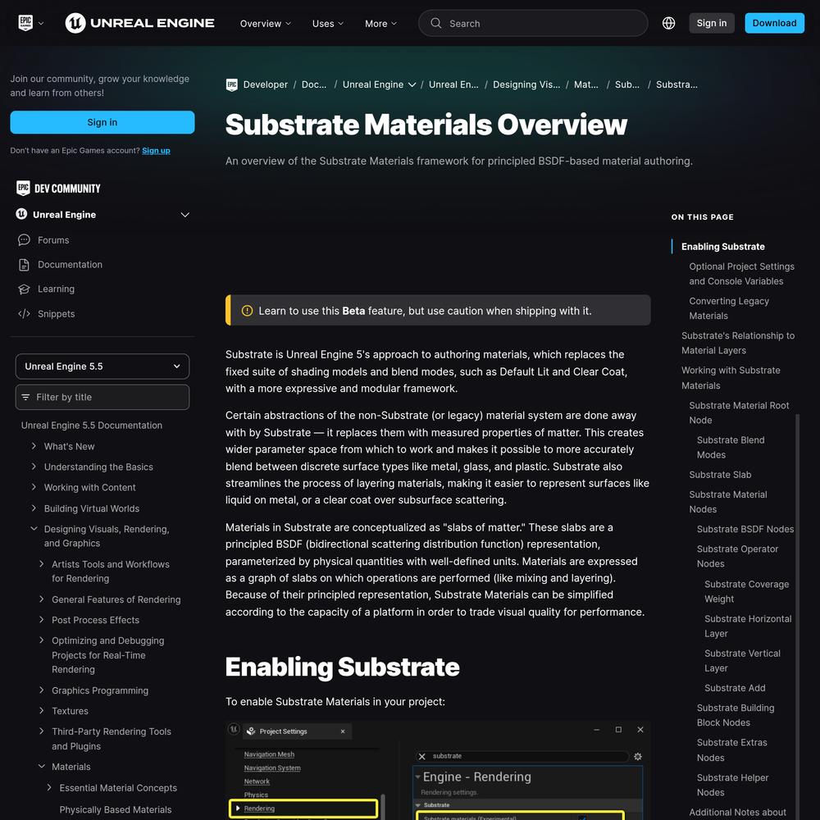The width and height of the screenshot is (820, 820).
Task: Jump to Substrate BSDF Nodes
Action: [x=745, y=529]
